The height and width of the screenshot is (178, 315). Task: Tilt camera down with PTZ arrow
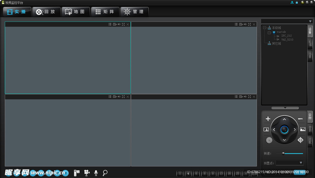284,140
